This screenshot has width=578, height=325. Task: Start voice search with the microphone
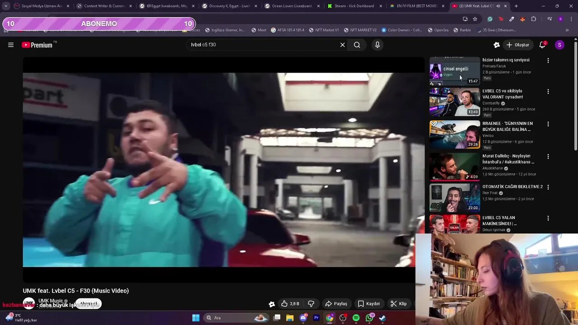tap(378, 45)
